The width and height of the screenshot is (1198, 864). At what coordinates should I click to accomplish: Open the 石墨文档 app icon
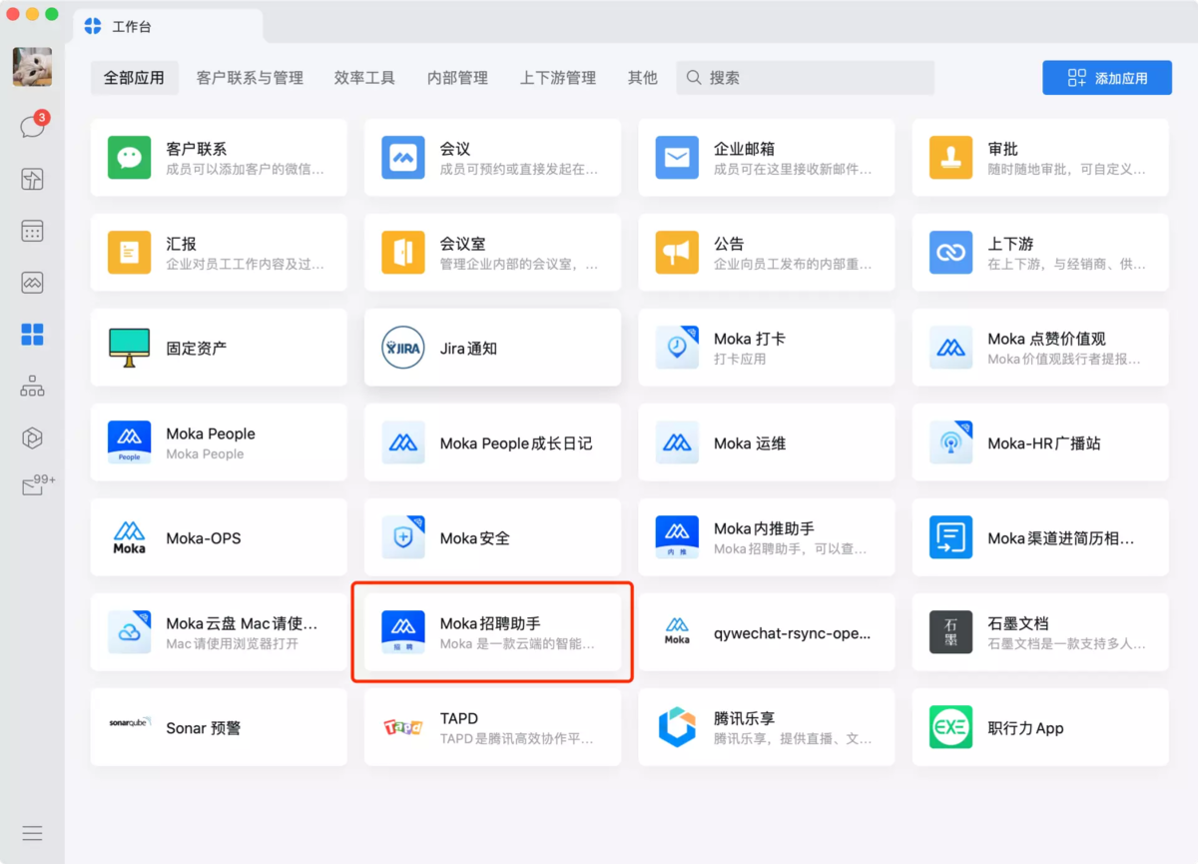tap(950, 632)
